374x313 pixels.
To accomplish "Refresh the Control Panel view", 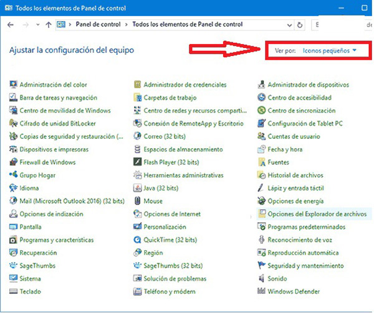I will (300, 25).
